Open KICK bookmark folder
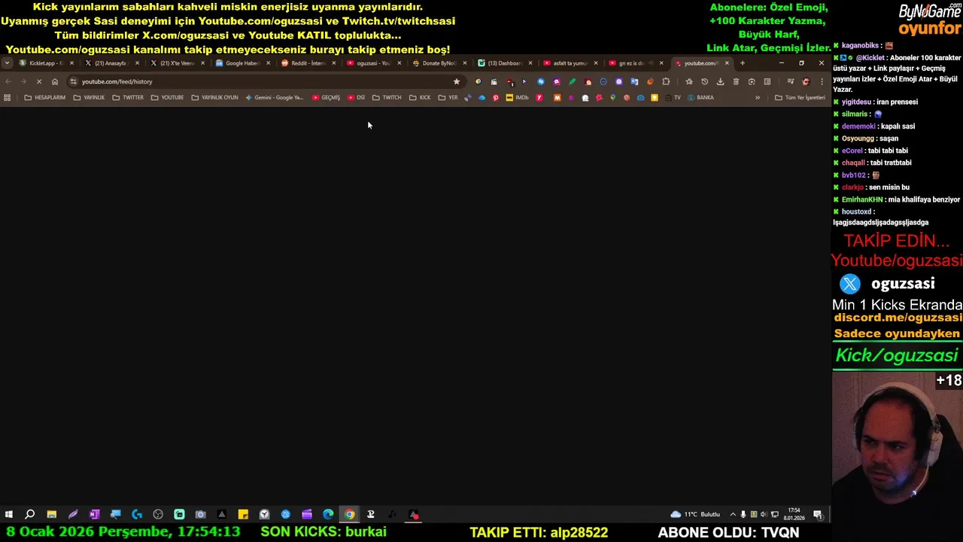The image size is (963, 542). (x=420, y=97)
